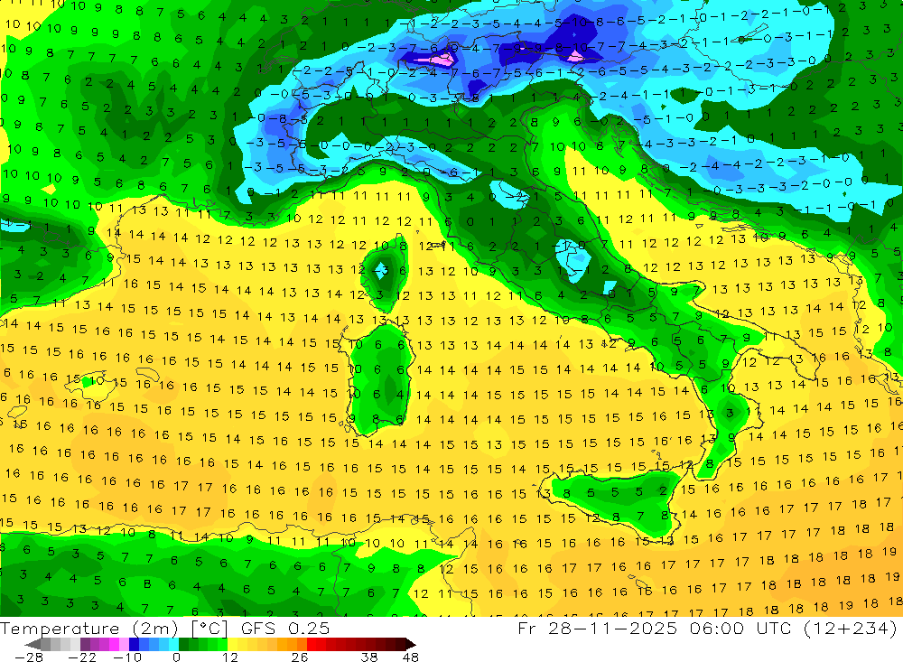Click the dark purple legend color segment
Image resolution: width=903 pixels, height=662 pixels.
(85, 644)
